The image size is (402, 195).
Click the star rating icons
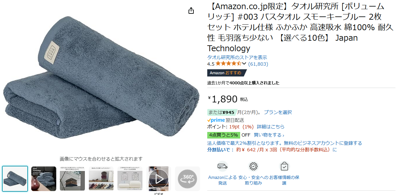click(x=228, y=64)
